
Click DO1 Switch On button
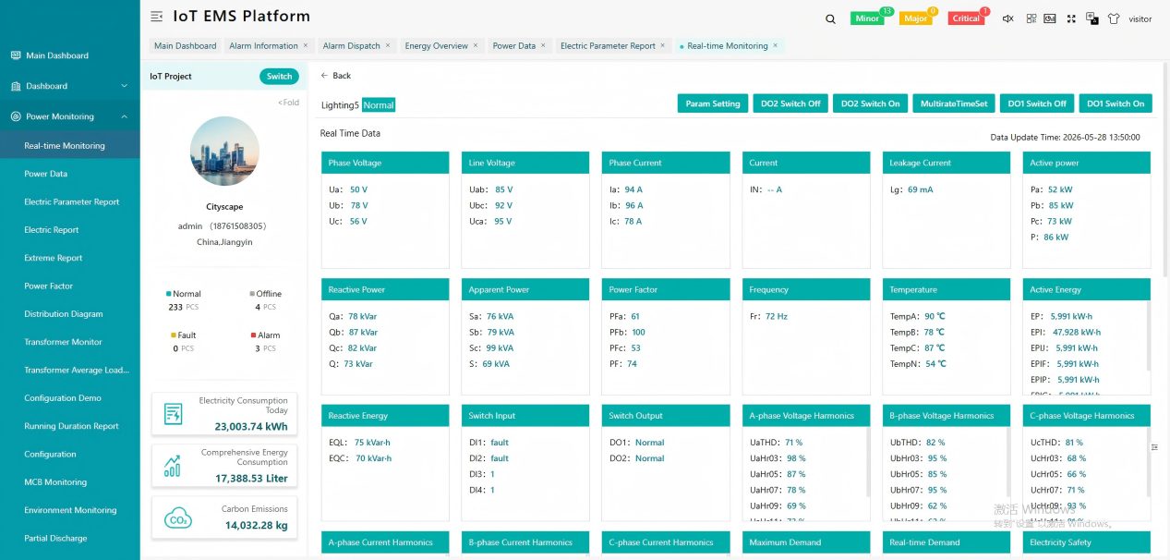click(x=1116, y=103)
